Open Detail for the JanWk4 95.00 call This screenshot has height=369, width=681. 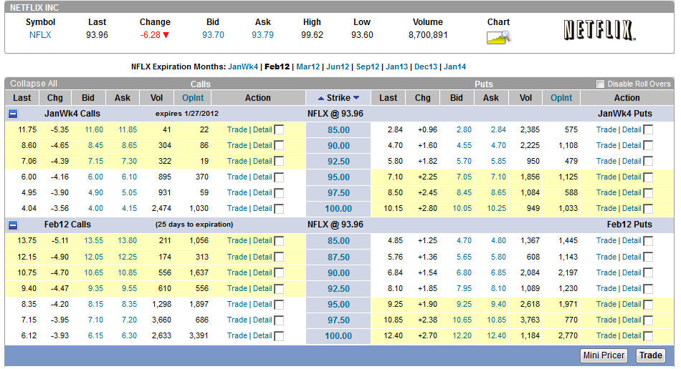pyautogui.click(x=262, y=177)
